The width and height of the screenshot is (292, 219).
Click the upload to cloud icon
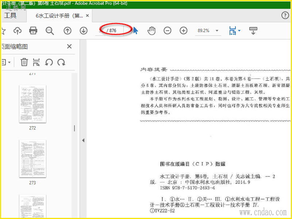coord(18,31)
